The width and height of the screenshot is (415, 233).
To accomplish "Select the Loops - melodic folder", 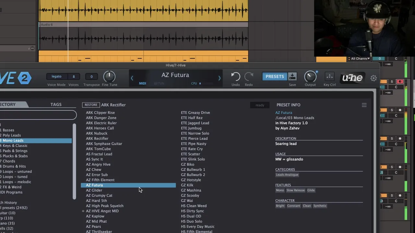I will click(x=36, y=182).
